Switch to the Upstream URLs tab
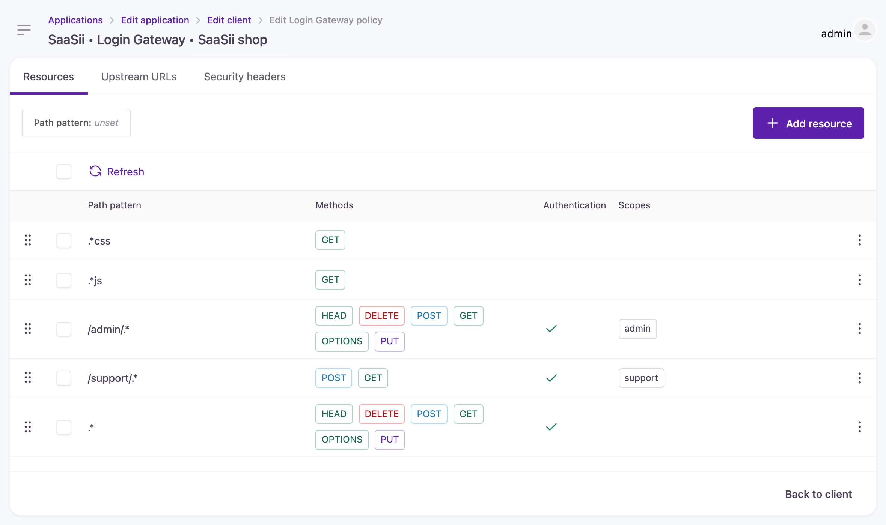The width and height of the screenshot is (886, 525). [x=139, y=76]
